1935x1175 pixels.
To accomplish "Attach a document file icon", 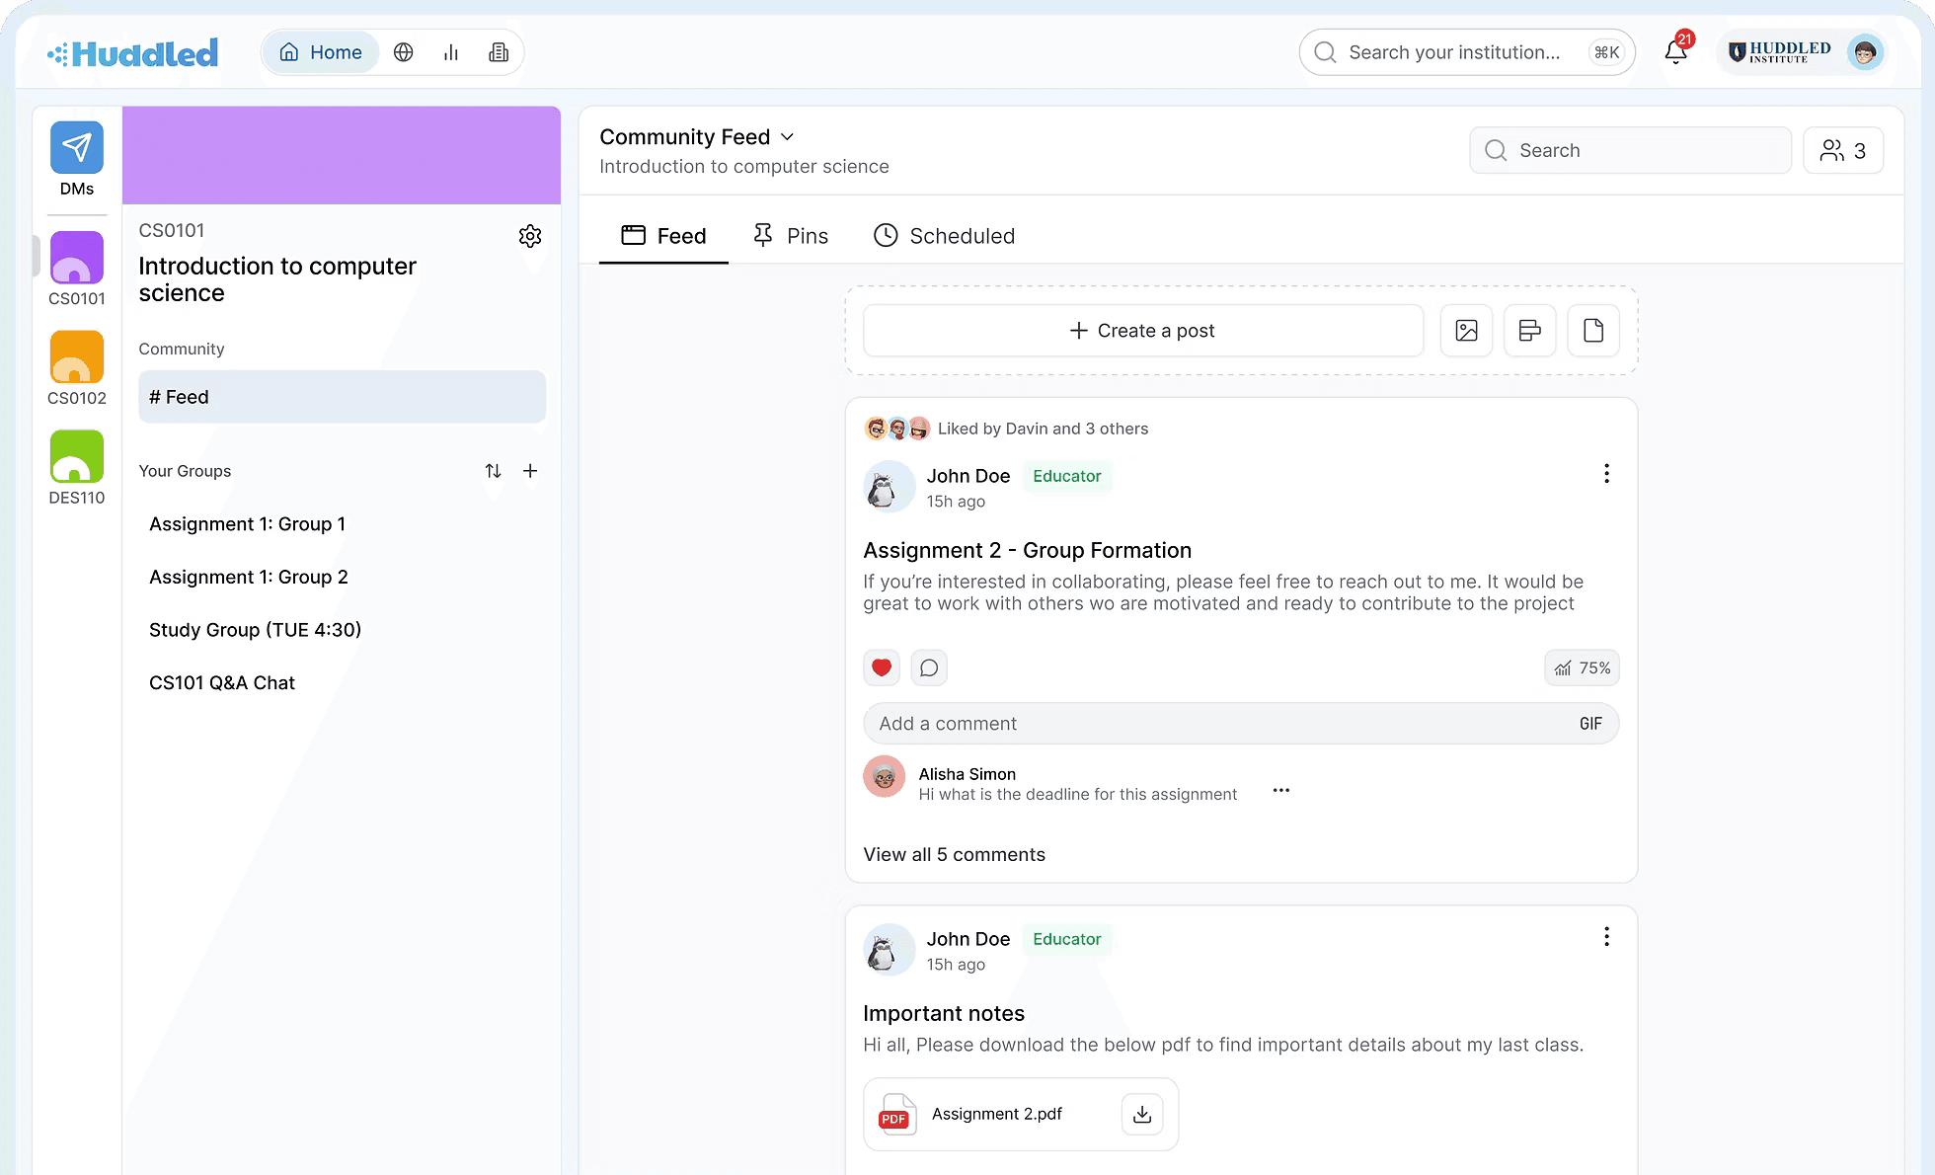I will pos(1592,331).
